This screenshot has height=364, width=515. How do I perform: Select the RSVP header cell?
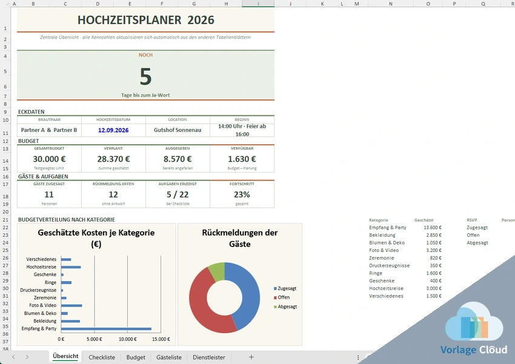coord(471,220)
